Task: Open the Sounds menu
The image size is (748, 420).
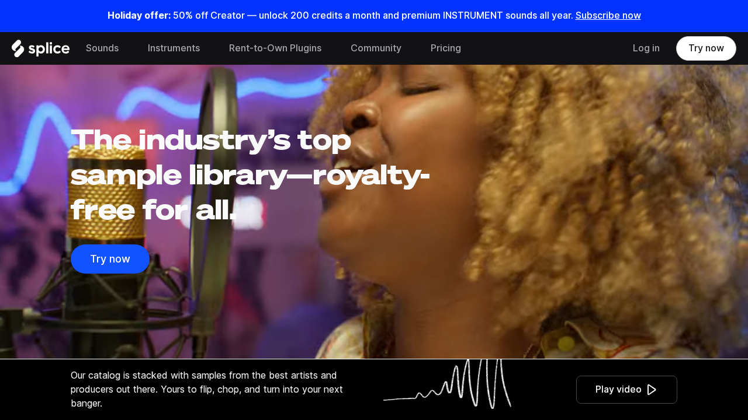Action: [102, 48]
